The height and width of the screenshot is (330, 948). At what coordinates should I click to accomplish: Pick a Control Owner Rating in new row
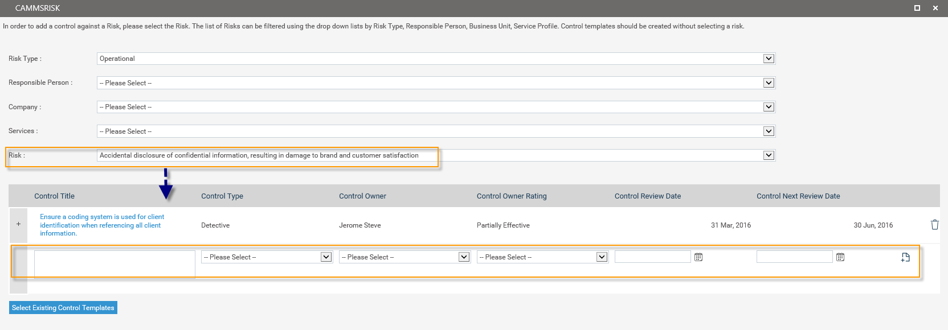542,257
